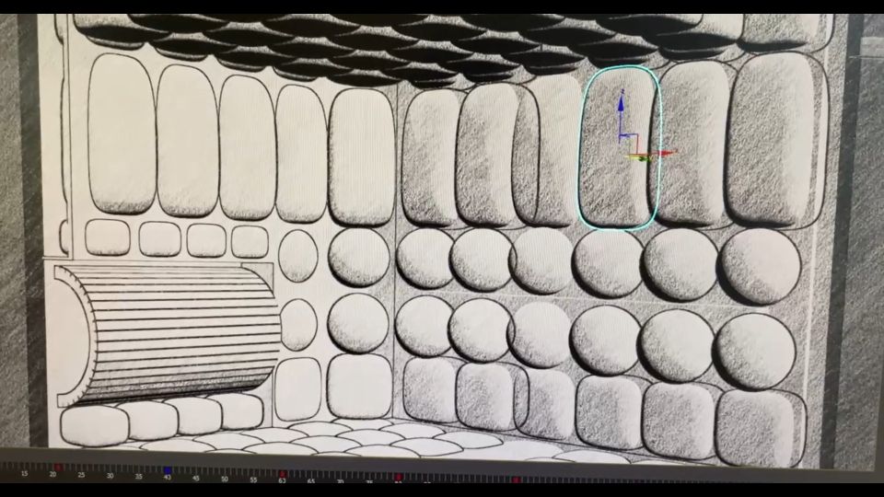Viewport: 884px width, 497px height.
Task: Click the red X-axis arrow of the move gizmo
Action: coord(665,153)
